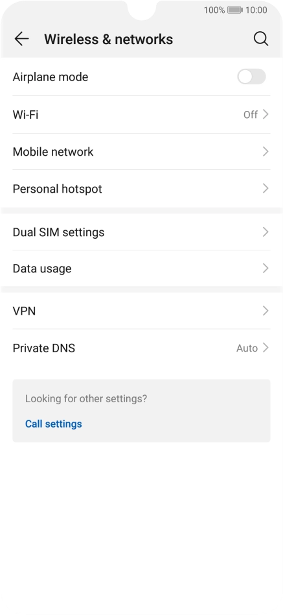This screenshot has width=283, height=615.
Task: Select the Personal hotspot entry
Action: [141, 189]
